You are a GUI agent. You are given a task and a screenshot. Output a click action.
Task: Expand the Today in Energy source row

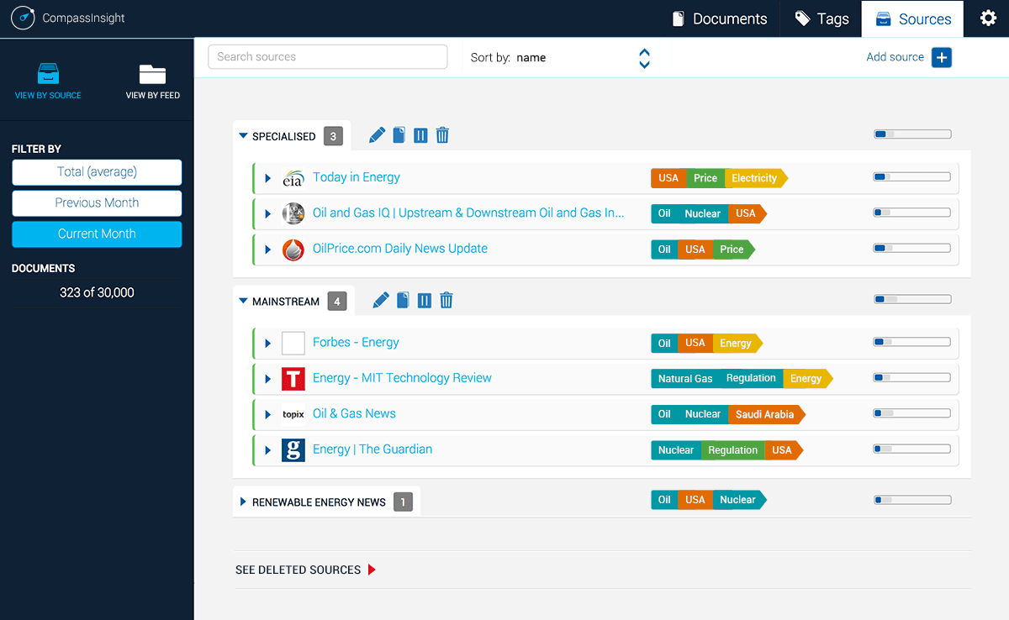coord(268,178)
